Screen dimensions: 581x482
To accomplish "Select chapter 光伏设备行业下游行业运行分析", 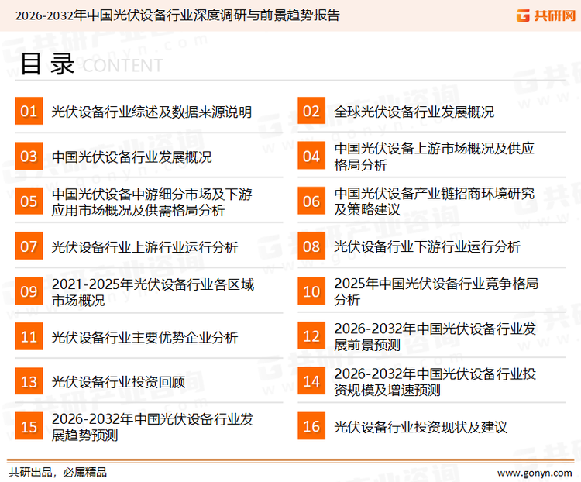I will click(x=427, y=246).
